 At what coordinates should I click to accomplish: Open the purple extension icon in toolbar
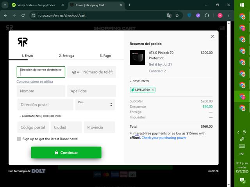(198, 16)
